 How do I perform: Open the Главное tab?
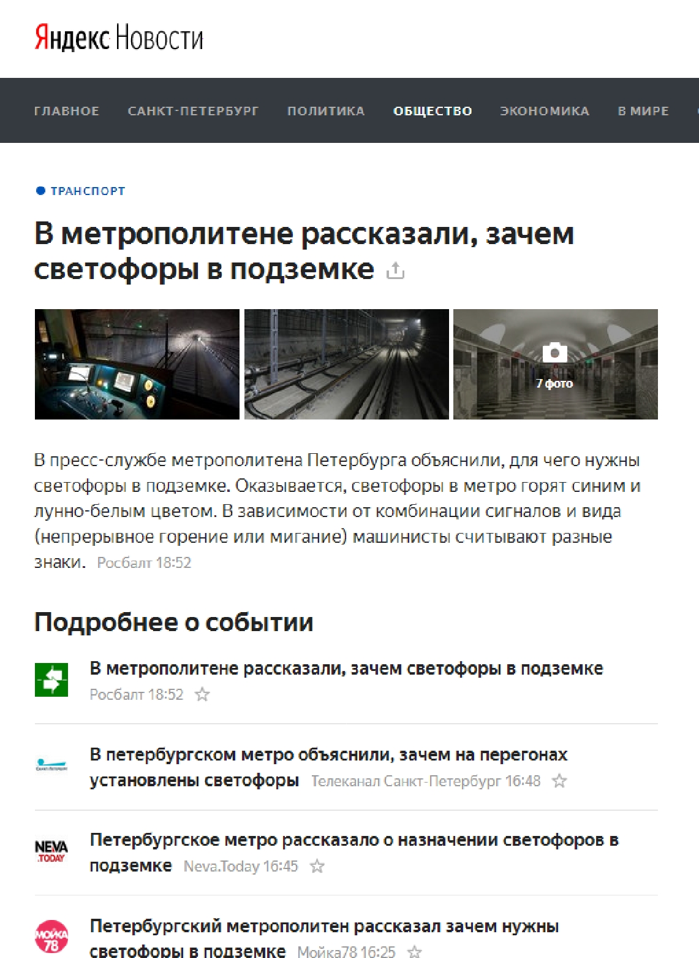pos(66,111)
